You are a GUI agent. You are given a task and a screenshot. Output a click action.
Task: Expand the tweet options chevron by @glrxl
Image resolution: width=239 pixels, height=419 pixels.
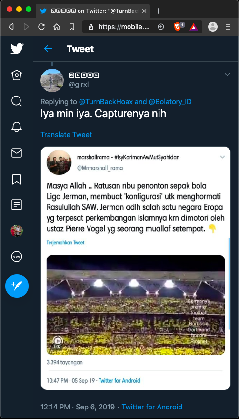[227, 75]
